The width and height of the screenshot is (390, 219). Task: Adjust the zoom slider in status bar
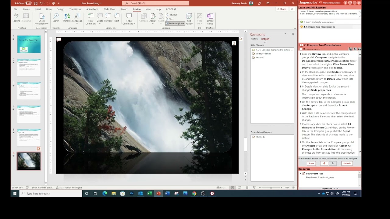click(271, 187)
